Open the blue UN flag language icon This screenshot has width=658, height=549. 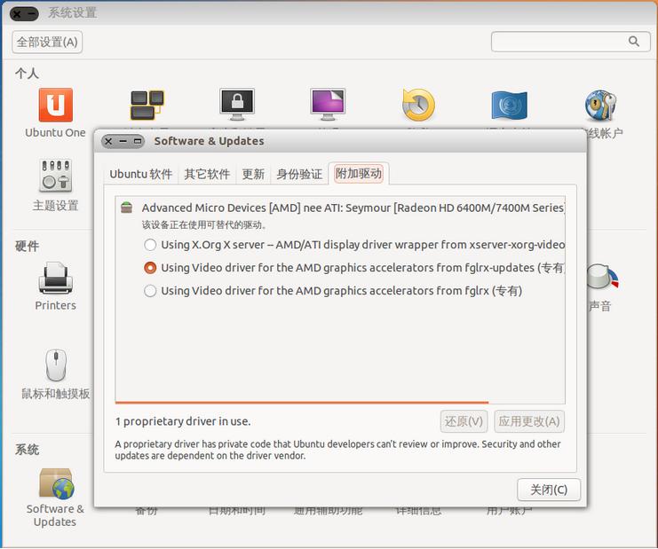510,105
